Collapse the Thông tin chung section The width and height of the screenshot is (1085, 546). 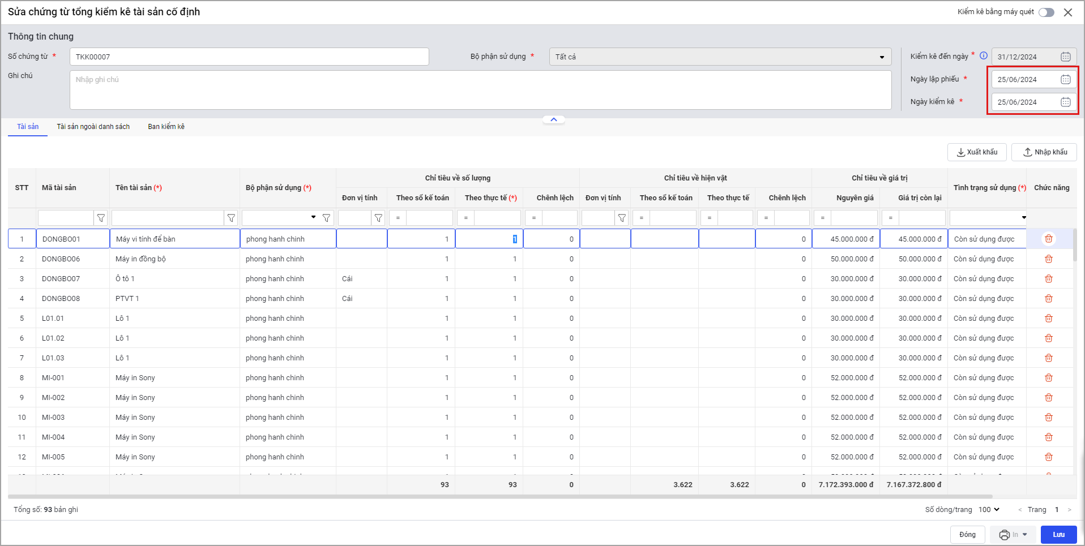point(553,119)
